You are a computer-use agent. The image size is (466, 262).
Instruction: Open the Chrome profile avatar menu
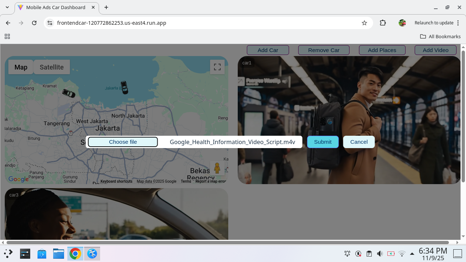coord(402,23)
